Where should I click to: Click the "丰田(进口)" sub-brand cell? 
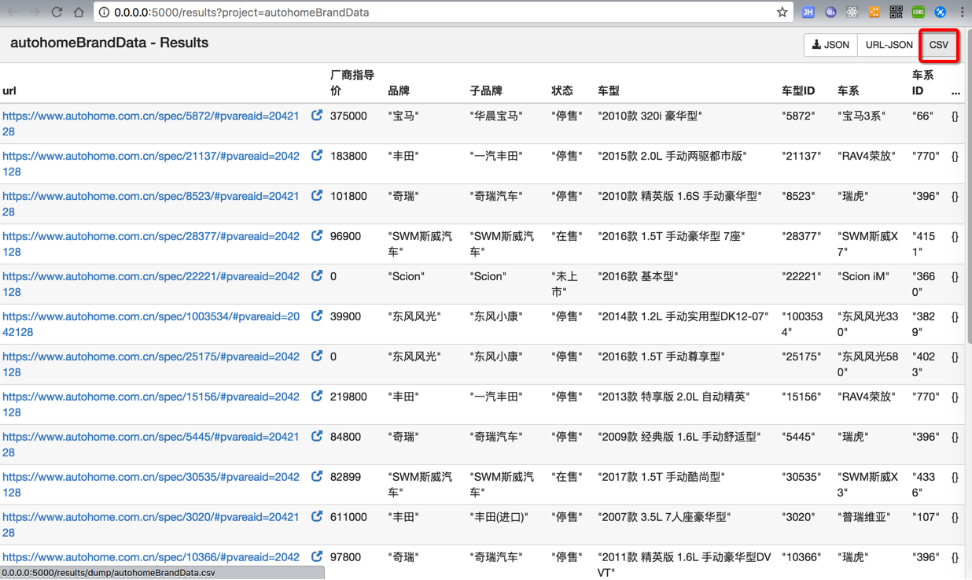click(499, 517)
